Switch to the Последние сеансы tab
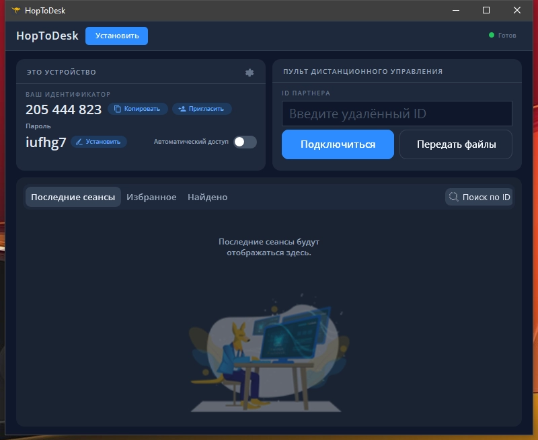 click(x=73, y=197)
